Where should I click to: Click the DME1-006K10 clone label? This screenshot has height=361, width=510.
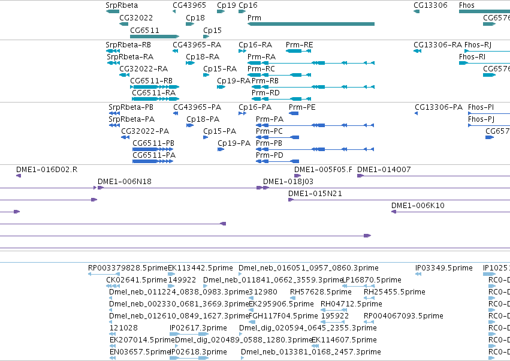tap(418, 206)
